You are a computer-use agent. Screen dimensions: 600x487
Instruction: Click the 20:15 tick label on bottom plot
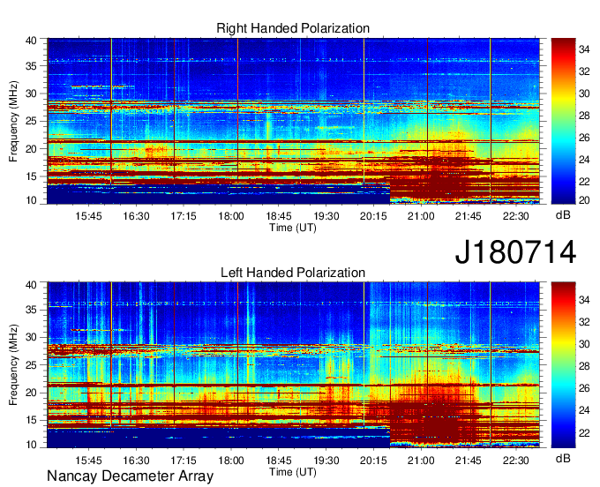click(373, 461)
